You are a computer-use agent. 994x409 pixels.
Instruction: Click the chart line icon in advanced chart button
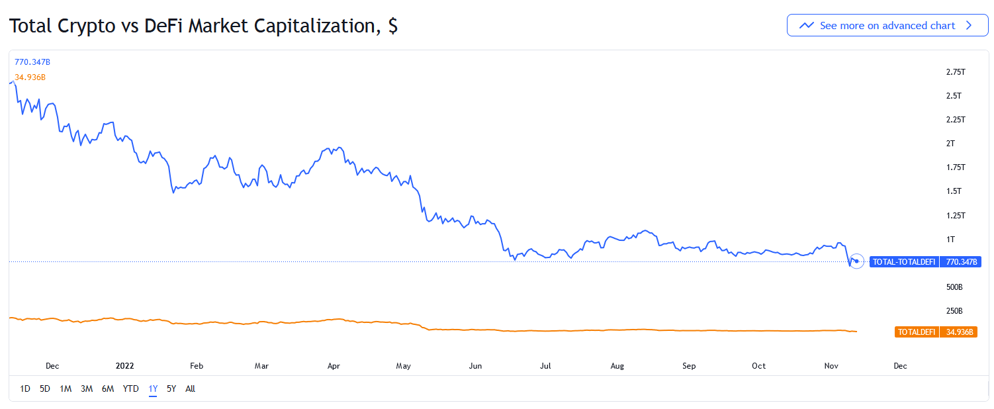point(806,26)
